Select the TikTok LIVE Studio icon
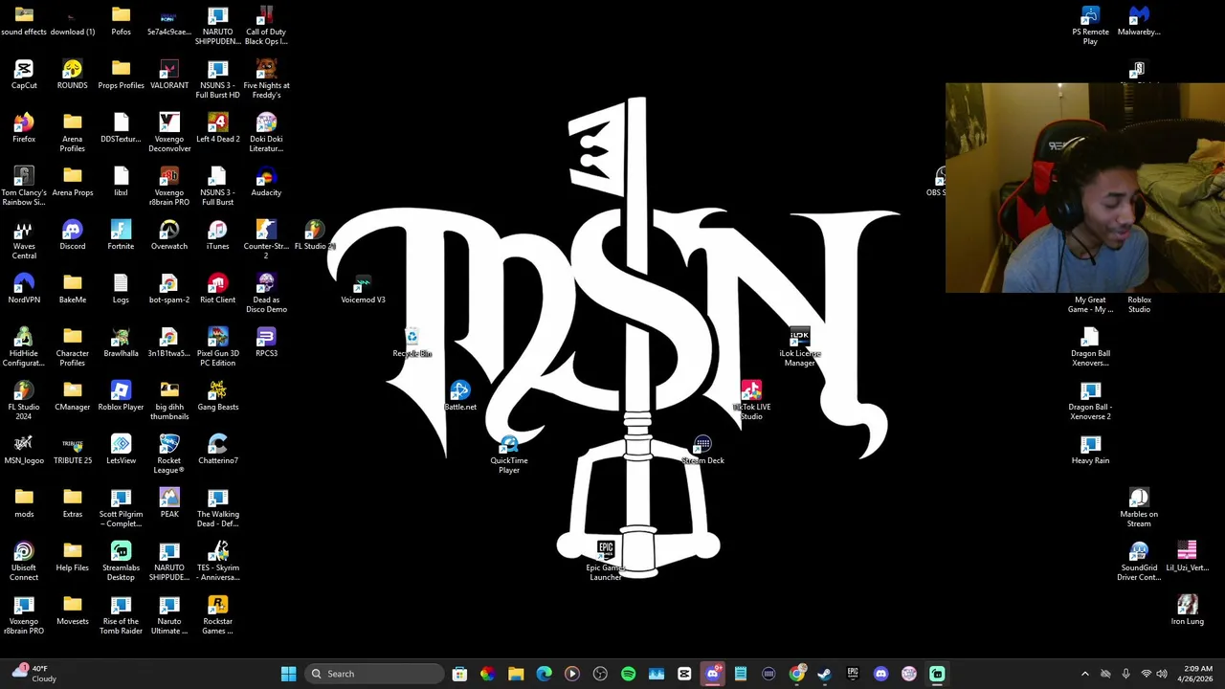This screenshot has width=1225, height=689. tap(751, 400)
